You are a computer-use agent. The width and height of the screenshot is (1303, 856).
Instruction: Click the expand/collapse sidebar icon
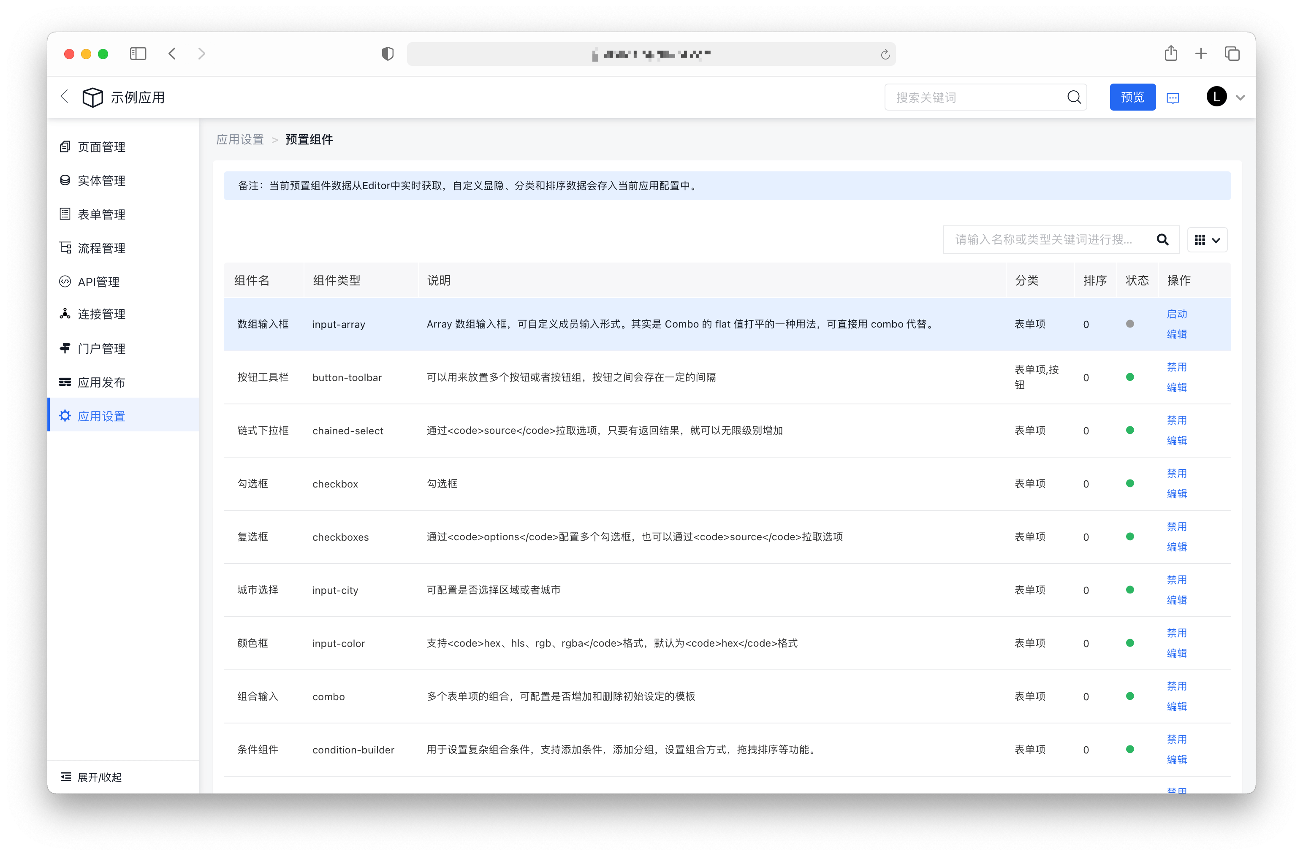click(x=66, y=777)
